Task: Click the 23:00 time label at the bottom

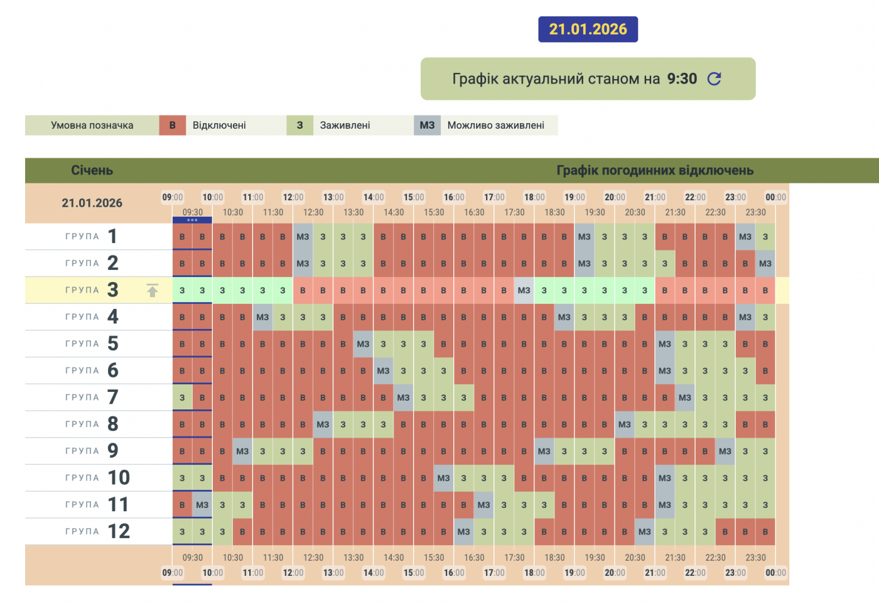Action: point(735,573)
